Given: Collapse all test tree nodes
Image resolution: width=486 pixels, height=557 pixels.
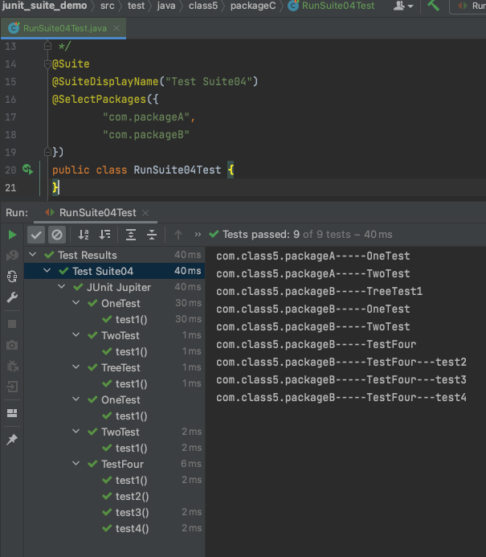Looking at the screenshot, I should tap(152, 235).
